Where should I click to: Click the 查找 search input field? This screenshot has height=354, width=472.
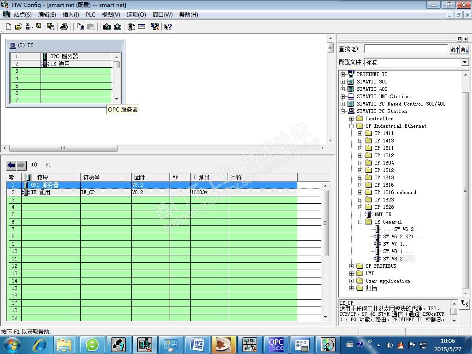pos(406,49)
